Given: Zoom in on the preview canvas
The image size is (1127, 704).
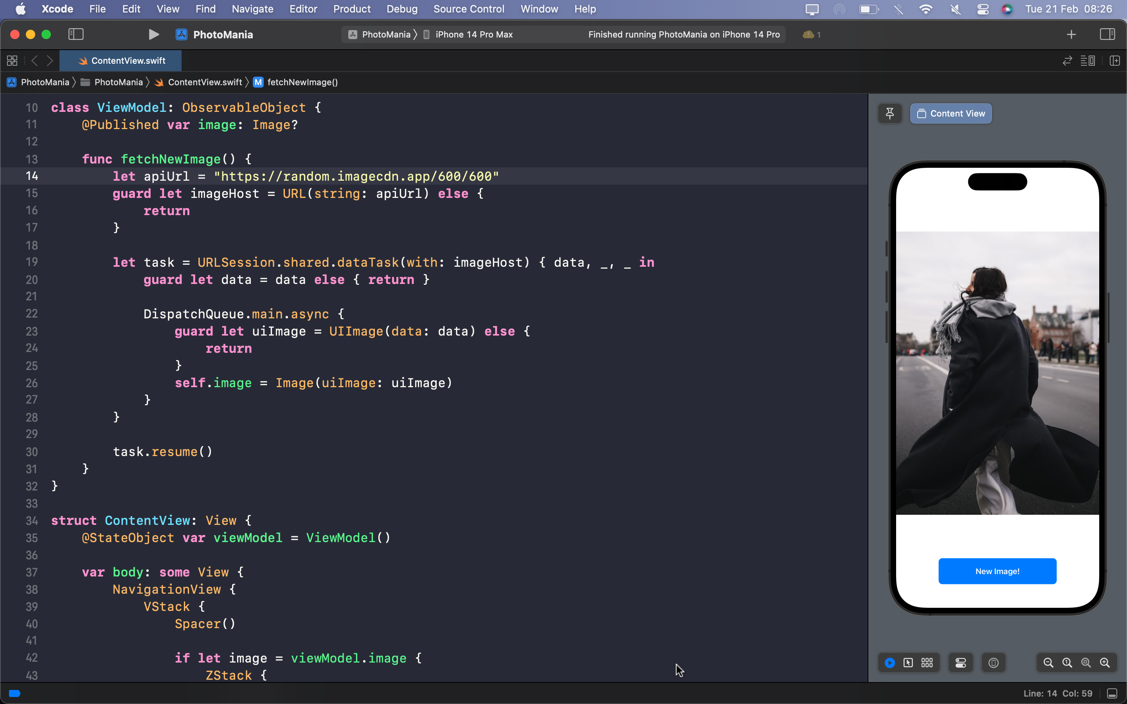Looking at the screenshot, I should 1105,663.
